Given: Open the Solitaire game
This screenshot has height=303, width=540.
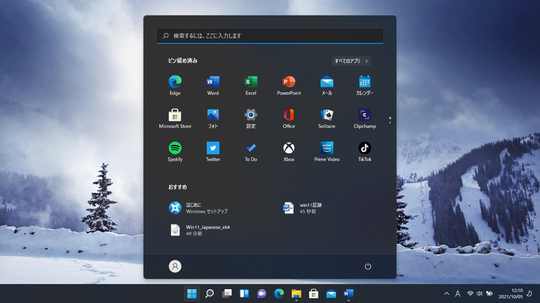Looking at the screenshot, I should (x=327, y=119).
